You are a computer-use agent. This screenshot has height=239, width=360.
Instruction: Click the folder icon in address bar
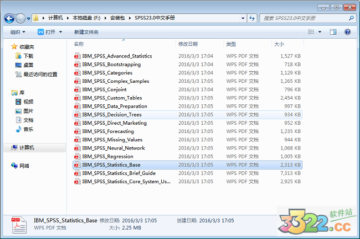coord(35,18)
